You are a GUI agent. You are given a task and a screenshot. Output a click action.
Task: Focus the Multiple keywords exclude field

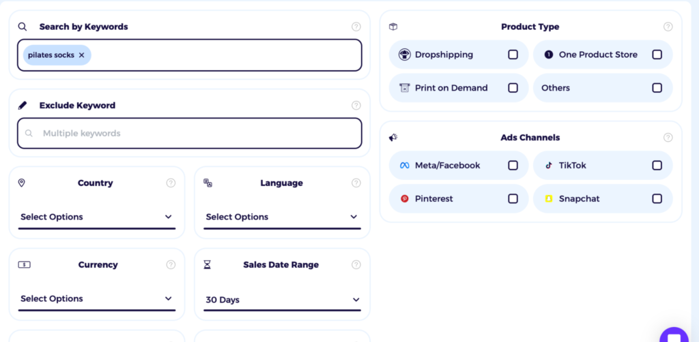(190, 134)
